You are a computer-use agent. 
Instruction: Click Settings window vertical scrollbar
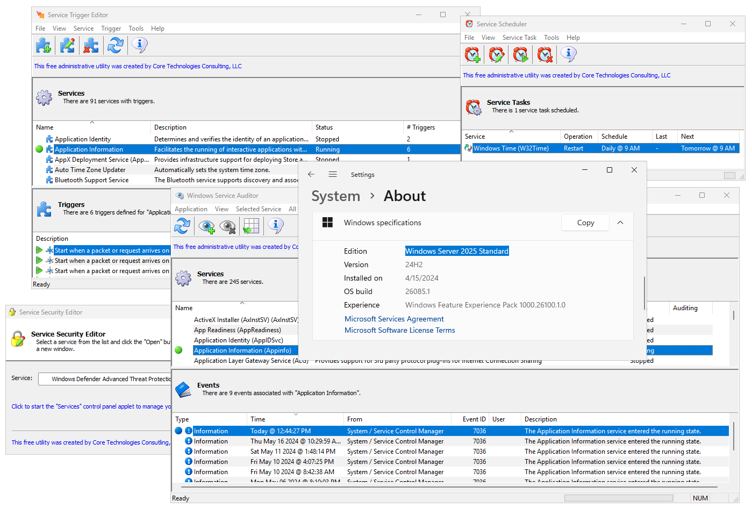pyautogui.click(x=644, y=293)
